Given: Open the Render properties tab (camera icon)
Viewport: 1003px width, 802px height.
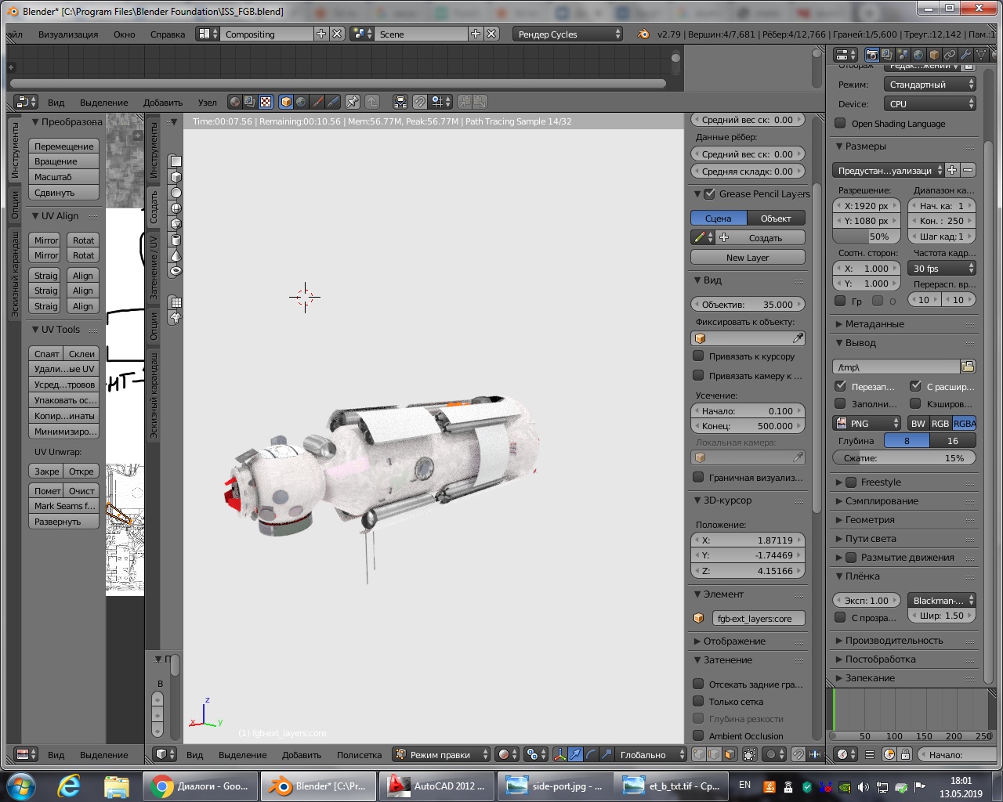Looking at the screenshot, I should (x=871, y=55).
